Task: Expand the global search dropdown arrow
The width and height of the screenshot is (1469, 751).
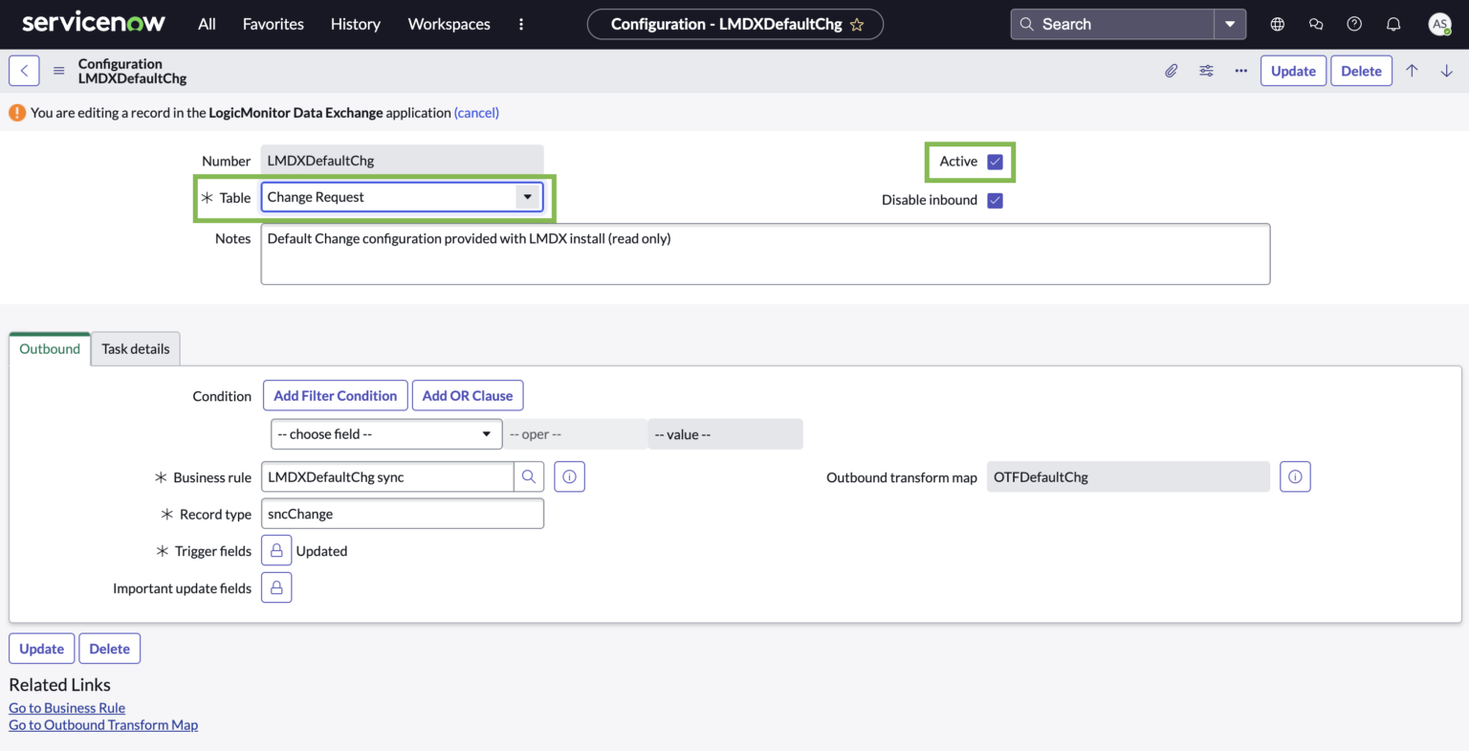Action: pos(1230,24)
